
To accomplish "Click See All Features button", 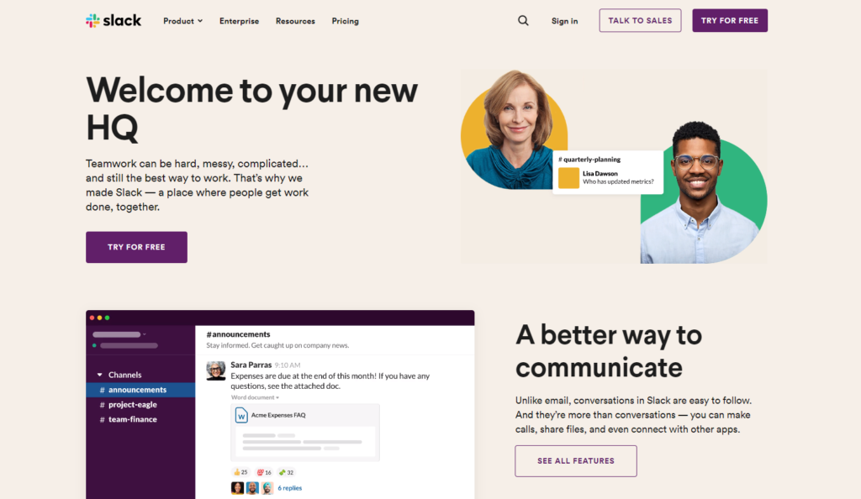I will 576,461.
